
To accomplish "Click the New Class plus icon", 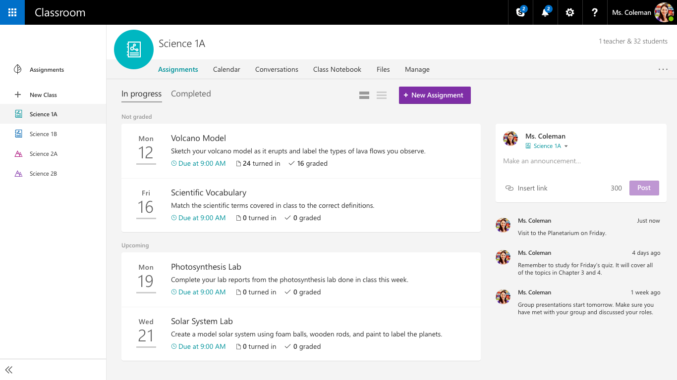I will 18,95.
